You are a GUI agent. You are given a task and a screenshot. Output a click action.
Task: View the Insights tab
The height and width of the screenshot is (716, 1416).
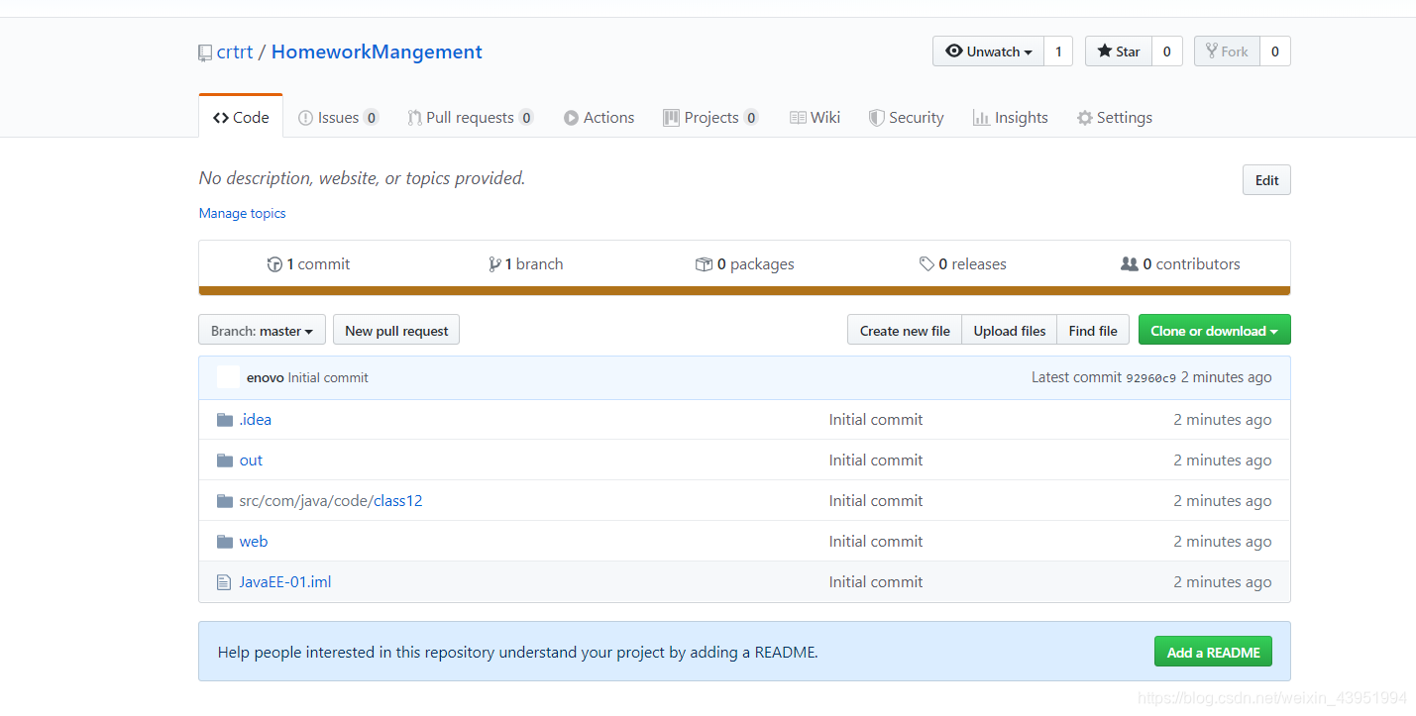tap(1010, 117)
